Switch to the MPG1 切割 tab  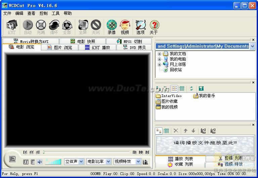(x=129, y=41)
